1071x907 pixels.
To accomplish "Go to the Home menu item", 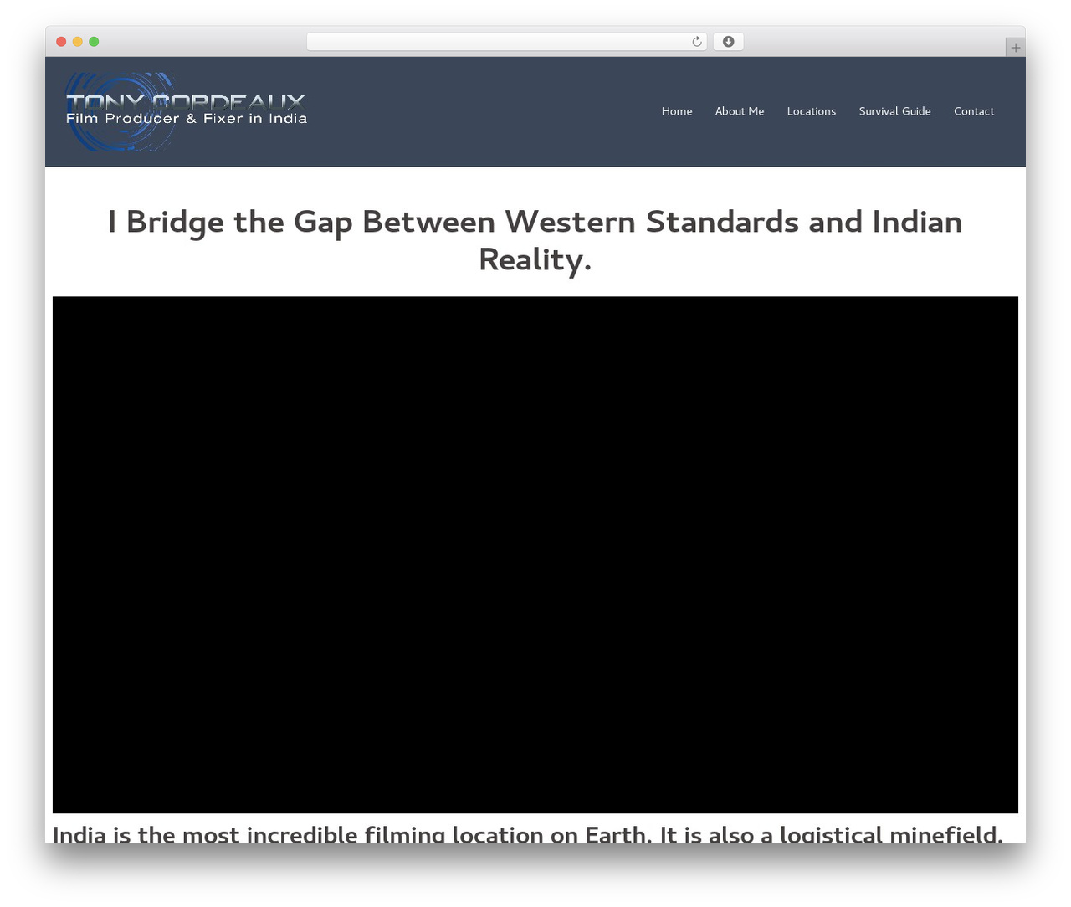I will [x=677, y=111].
